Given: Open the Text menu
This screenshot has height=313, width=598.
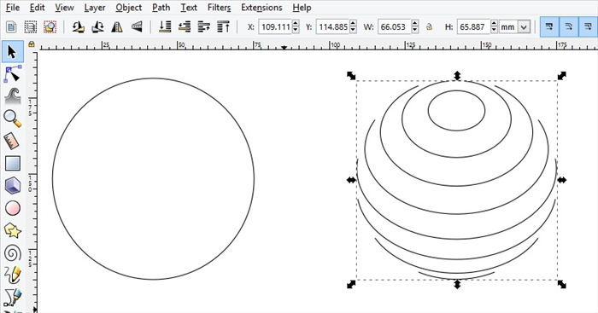Looking at the screenshot, I should tap(189, 8).
